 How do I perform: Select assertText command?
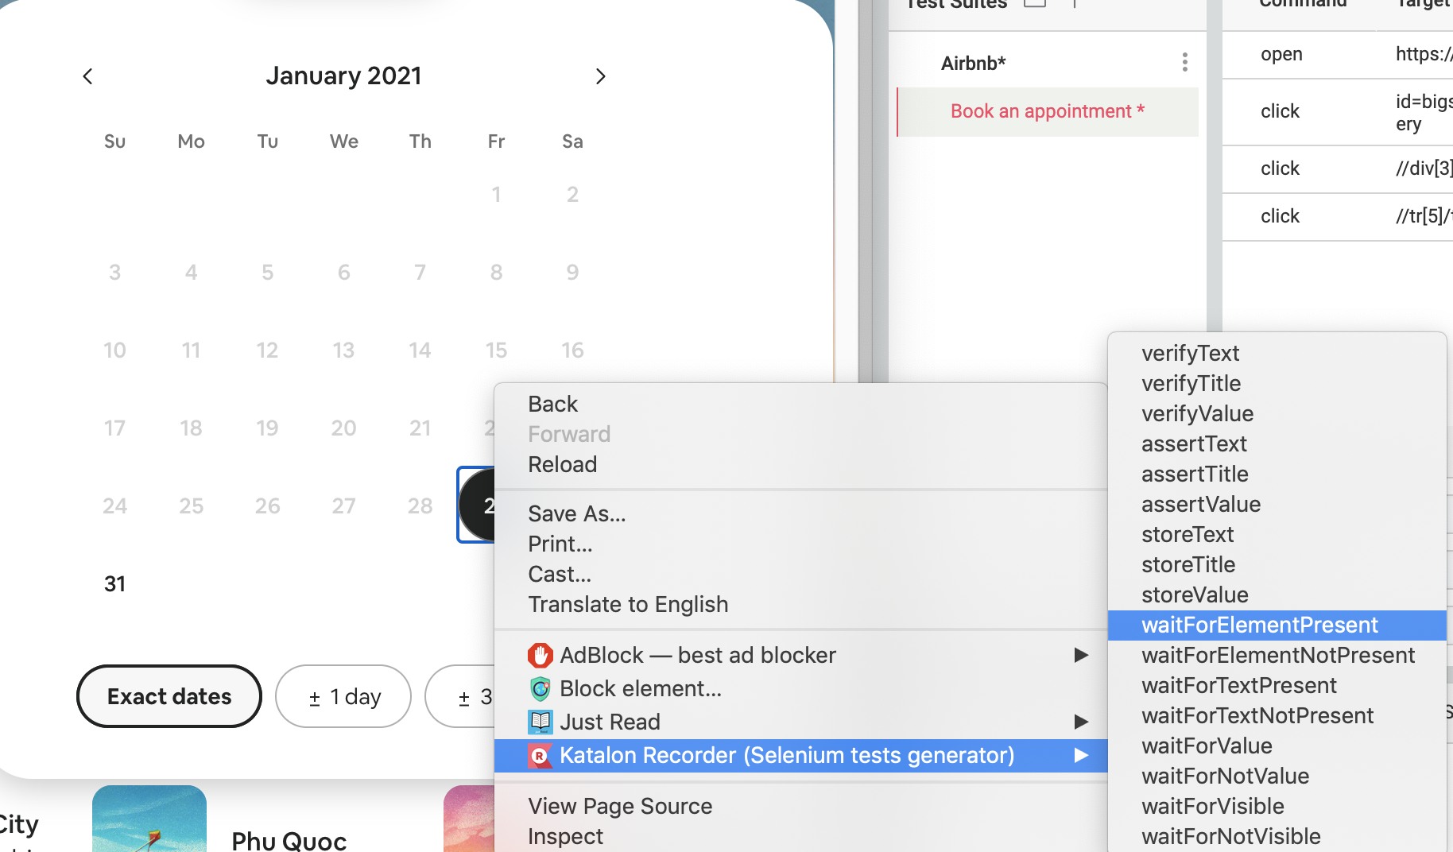1277,443
